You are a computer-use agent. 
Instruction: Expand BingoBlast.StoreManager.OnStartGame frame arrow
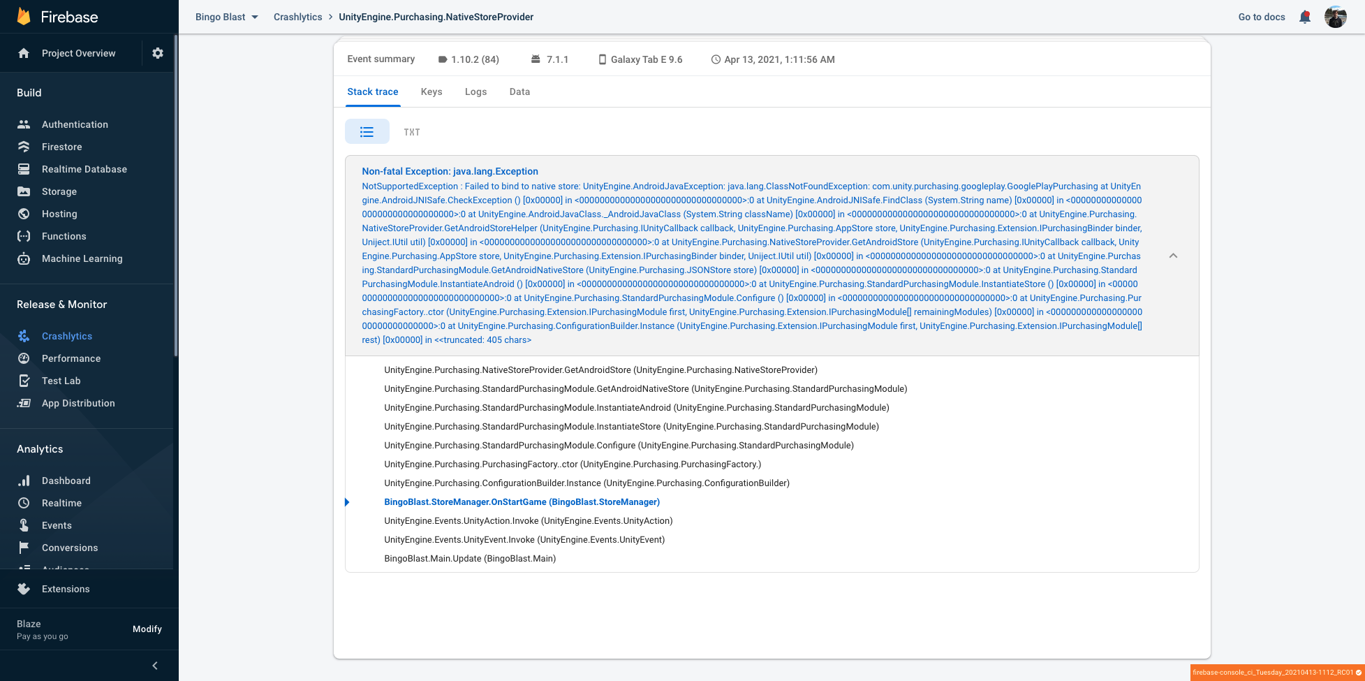point(347,502)
